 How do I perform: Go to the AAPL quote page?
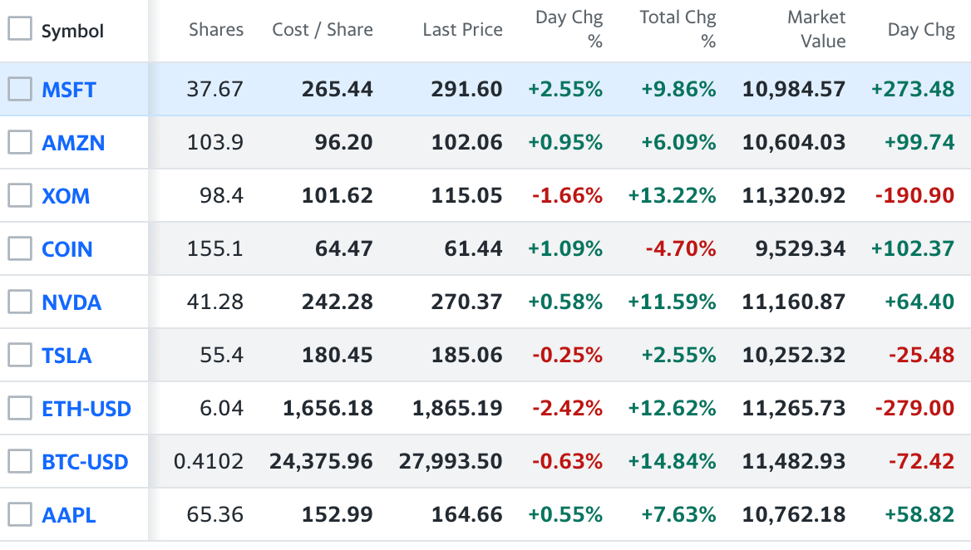(x=69, y=515)
